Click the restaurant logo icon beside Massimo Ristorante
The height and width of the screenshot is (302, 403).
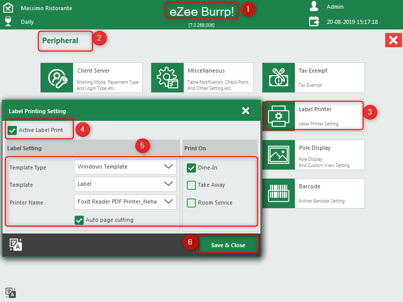coord(8,8)
